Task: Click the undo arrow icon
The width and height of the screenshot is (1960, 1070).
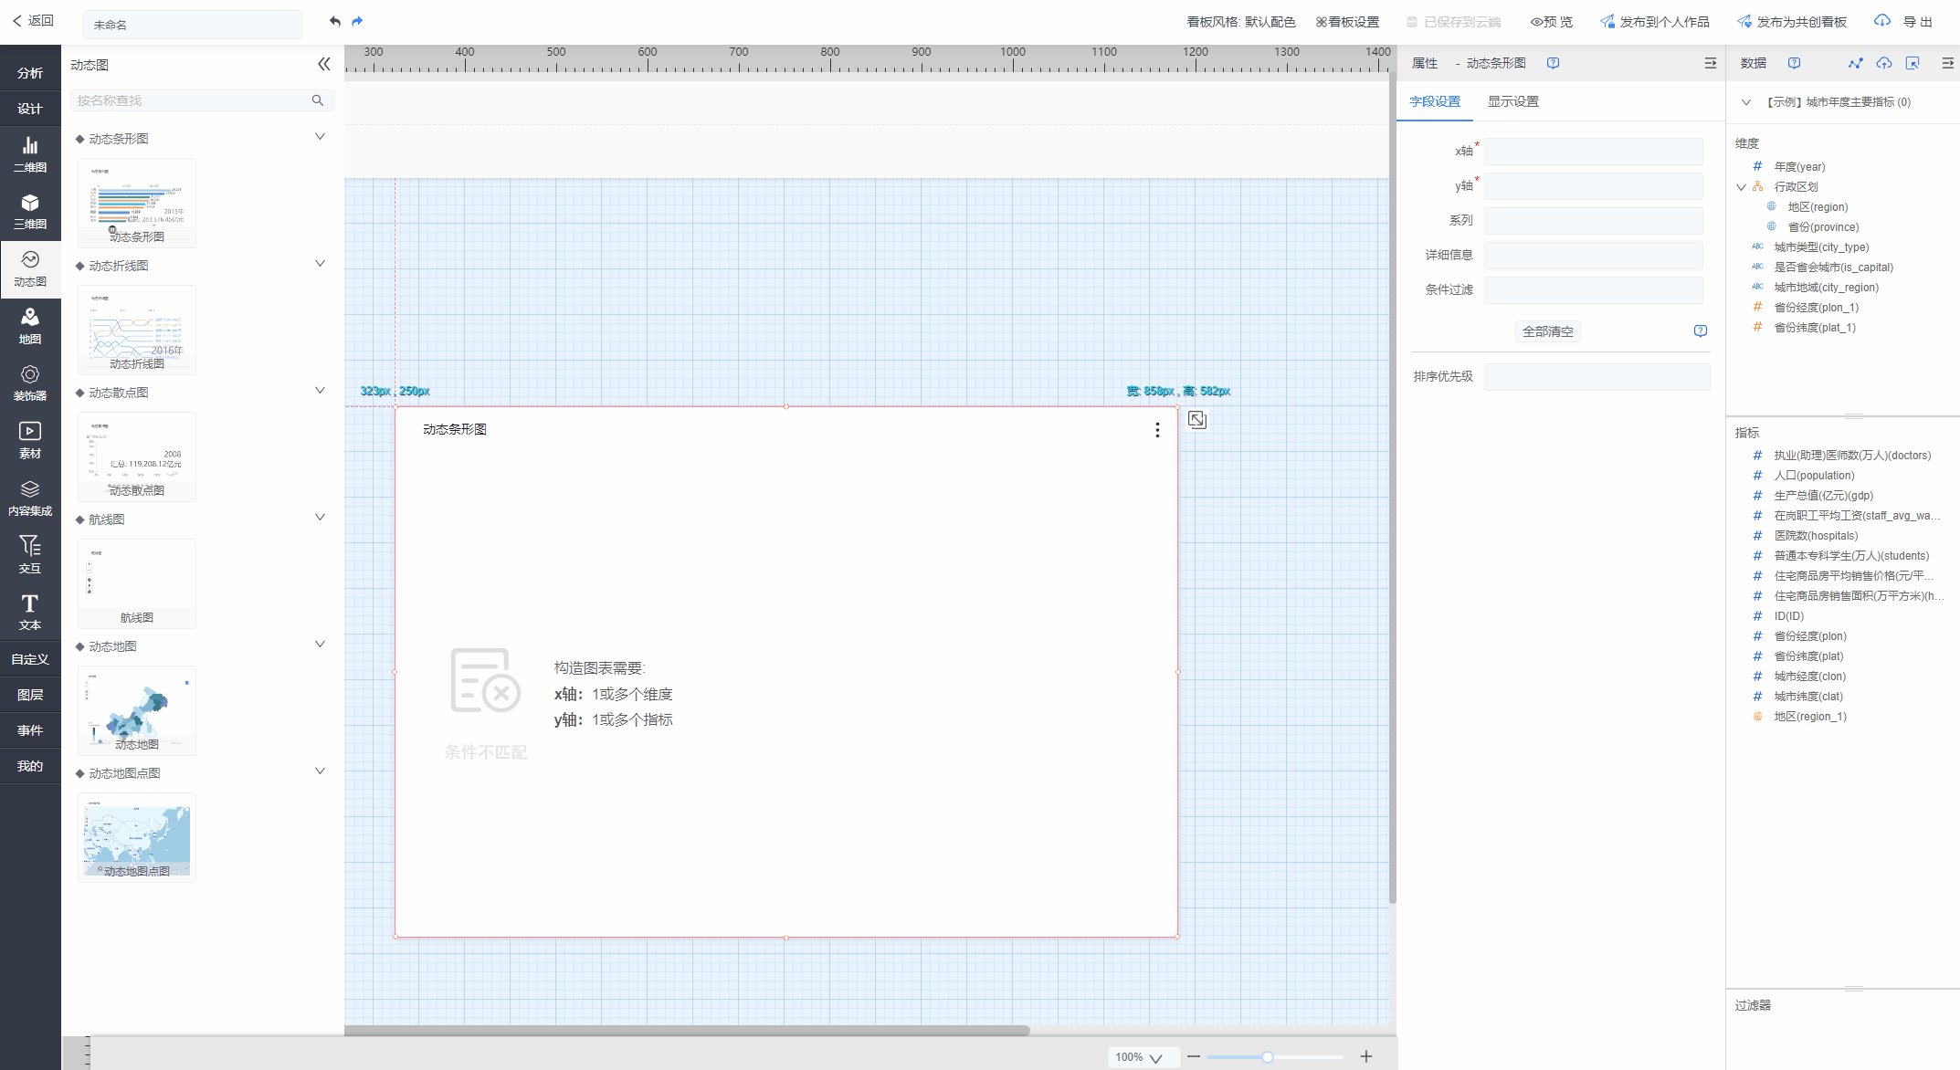Action: point(335,21)
